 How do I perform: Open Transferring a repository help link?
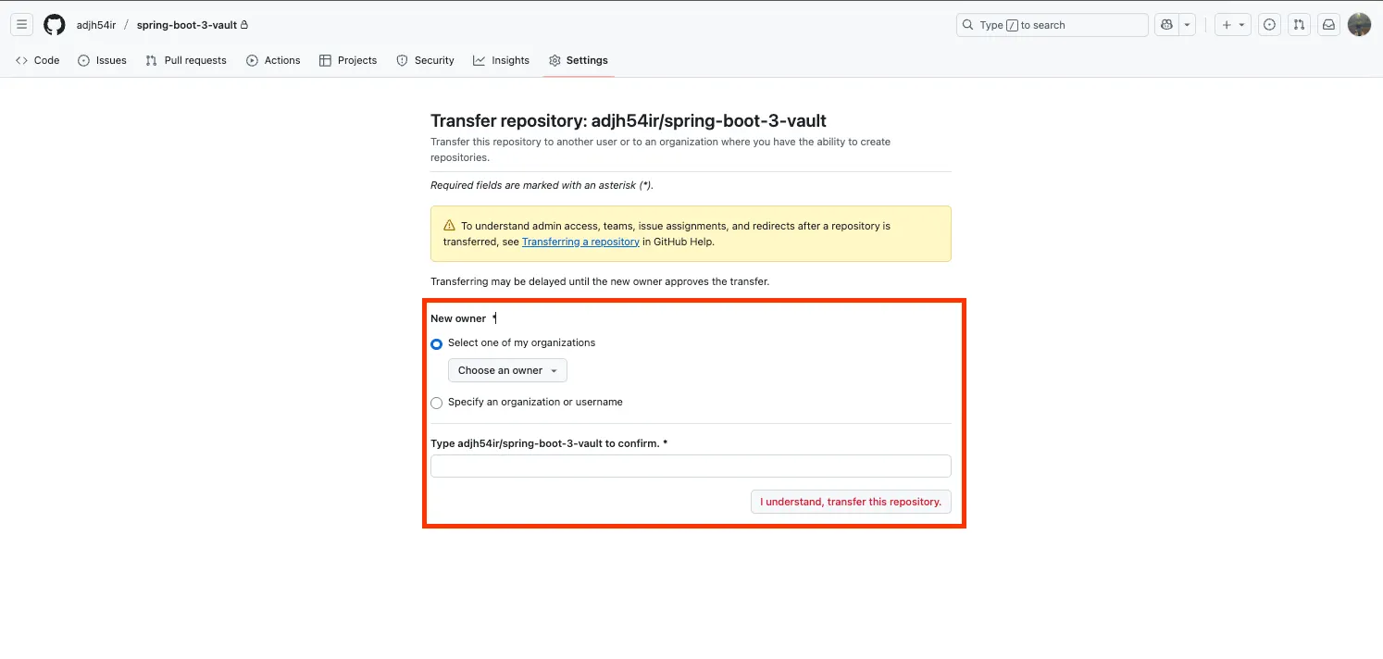[x=580, y=242]
